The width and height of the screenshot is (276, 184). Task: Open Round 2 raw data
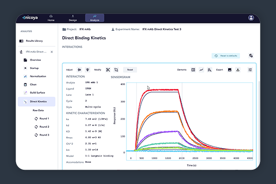pyautogui.click(x=41, y=126)
